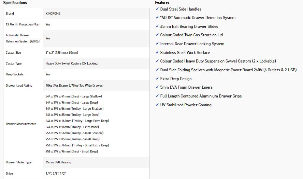Click the checkmark next to 45mm Ball Bearing Drawer Slides
This screenshot has height=179, width=303.
[157, 26]
